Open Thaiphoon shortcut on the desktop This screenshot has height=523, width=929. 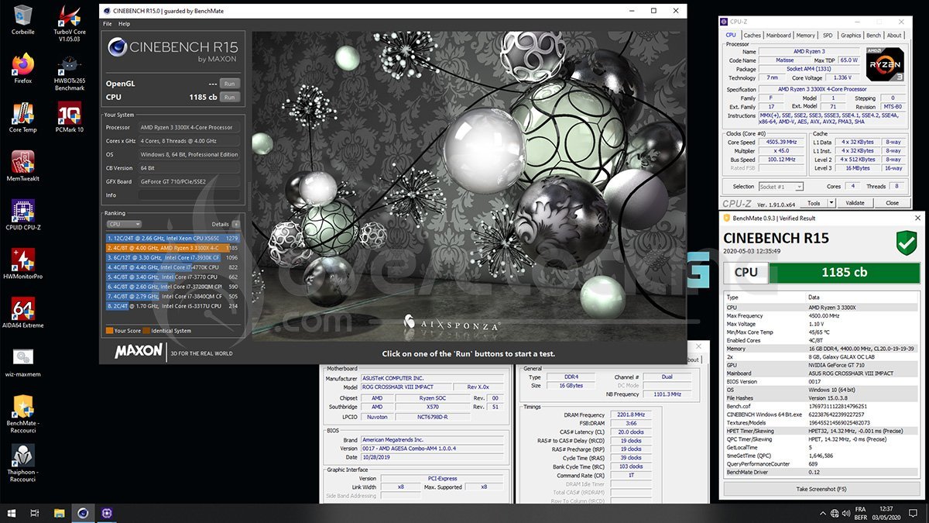(x=23, y=463)
